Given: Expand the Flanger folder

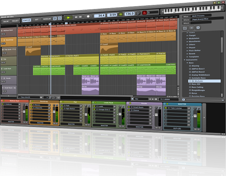Looking at the screenshot, I should click(187, 35).
